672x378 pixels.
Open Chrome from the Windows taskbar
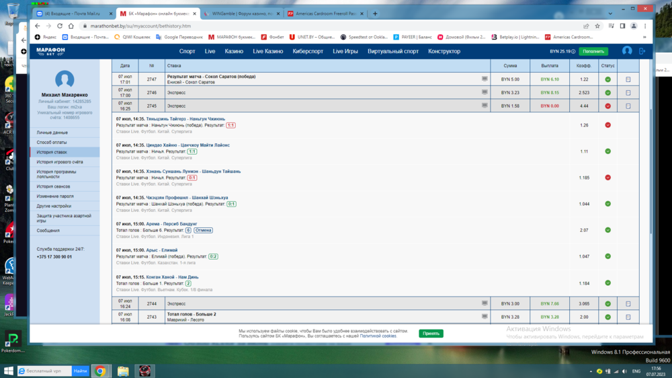coord(100,371)
